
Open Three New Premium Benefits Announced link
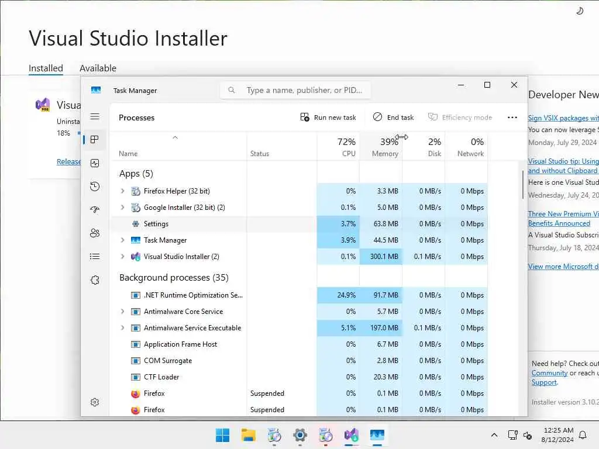pos(563,219)
